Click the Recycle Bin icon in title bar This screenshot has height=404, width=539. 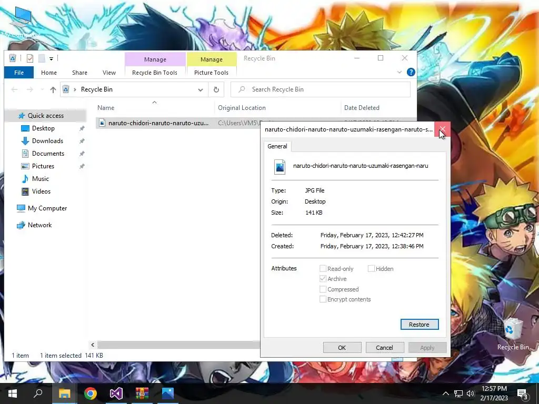(x=13, y=58)
